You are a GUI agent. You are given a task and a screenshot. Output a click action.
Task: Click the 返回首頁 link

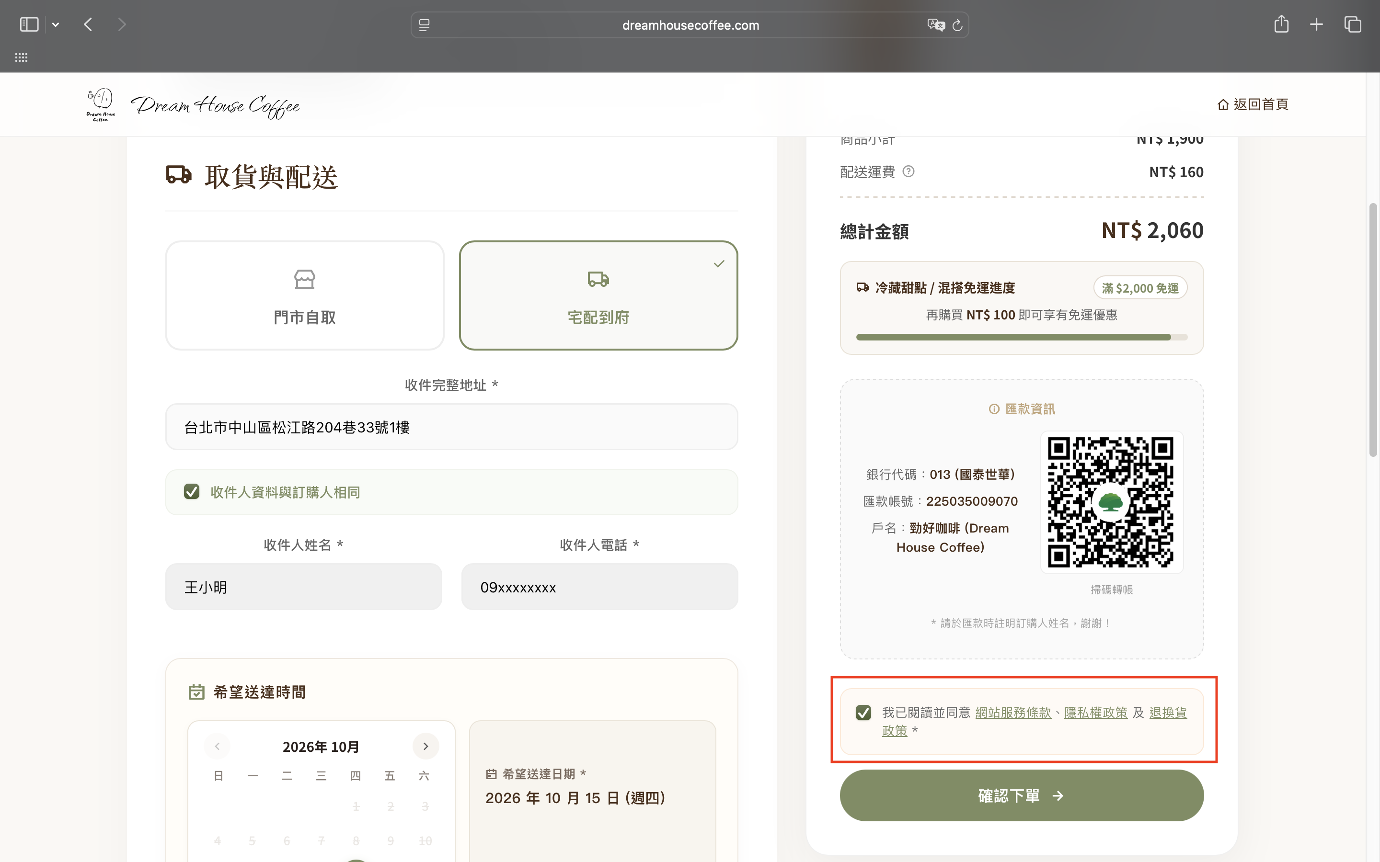1253,104
